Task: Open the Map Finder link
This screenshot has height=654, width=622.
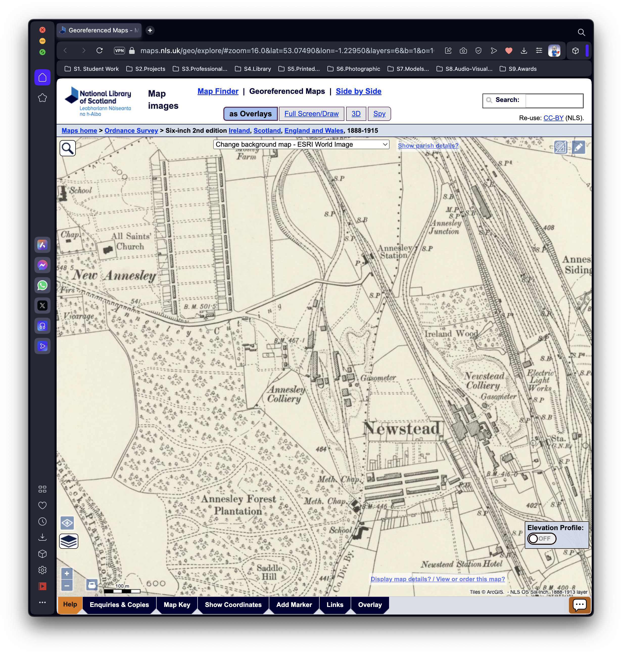Action: (218, 91)
